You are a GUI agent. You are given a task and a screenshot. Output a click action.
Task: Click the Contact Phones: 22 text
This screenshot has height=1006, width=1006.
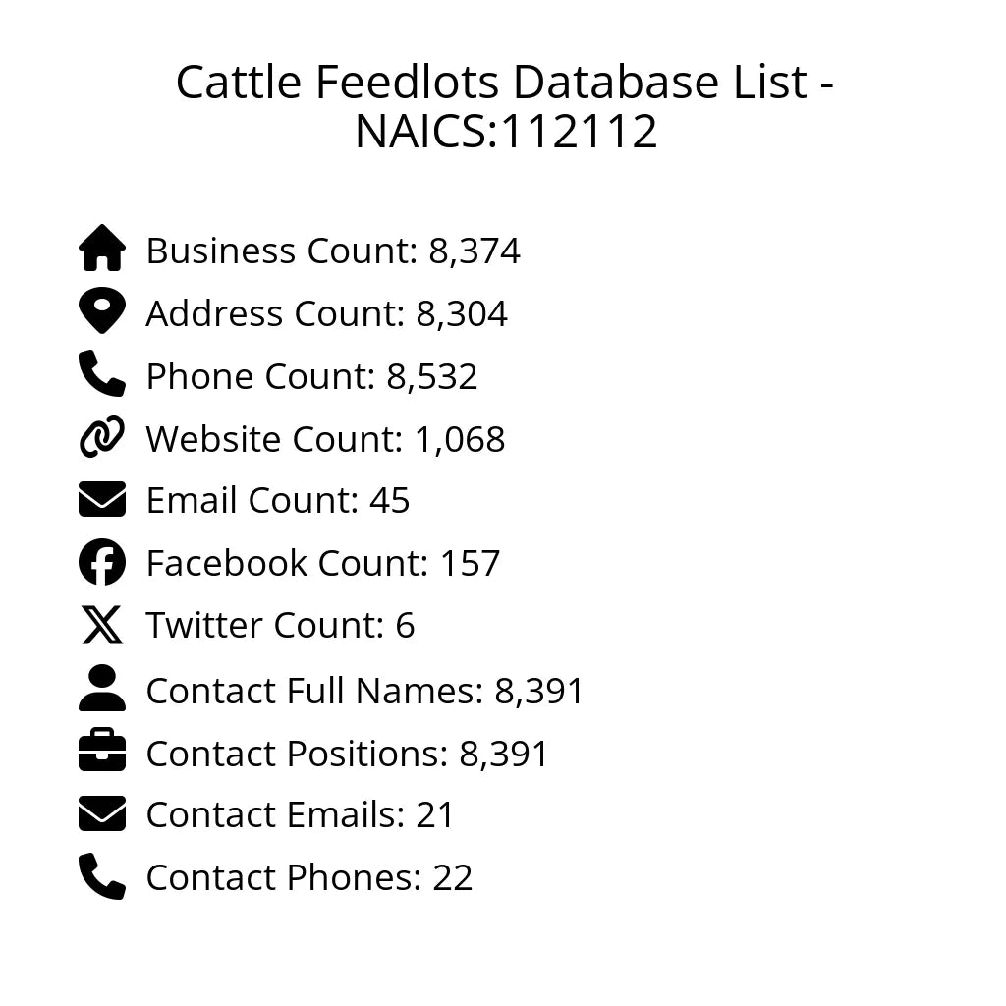[x=309, y=878]
